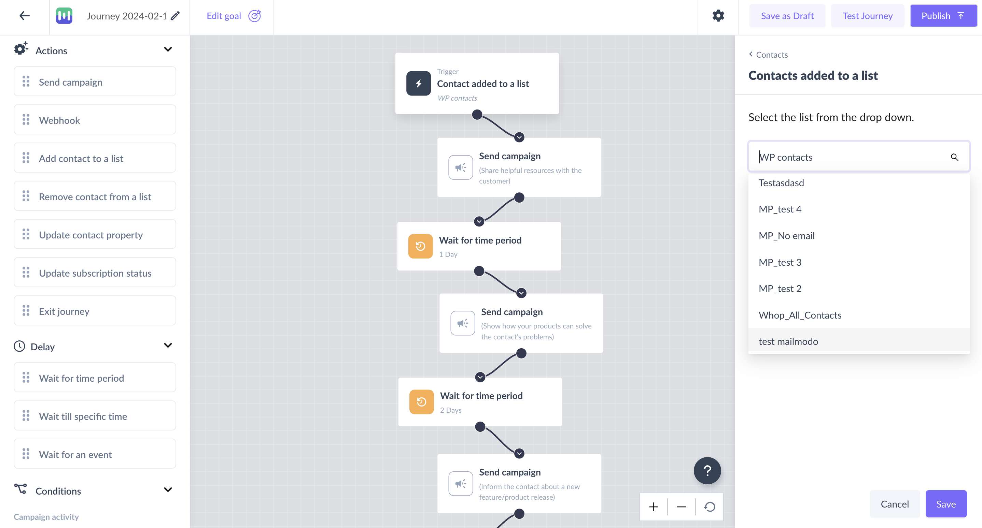Click the Send campaign megaphone icon
982x528 pixels.
pos(460,168)
